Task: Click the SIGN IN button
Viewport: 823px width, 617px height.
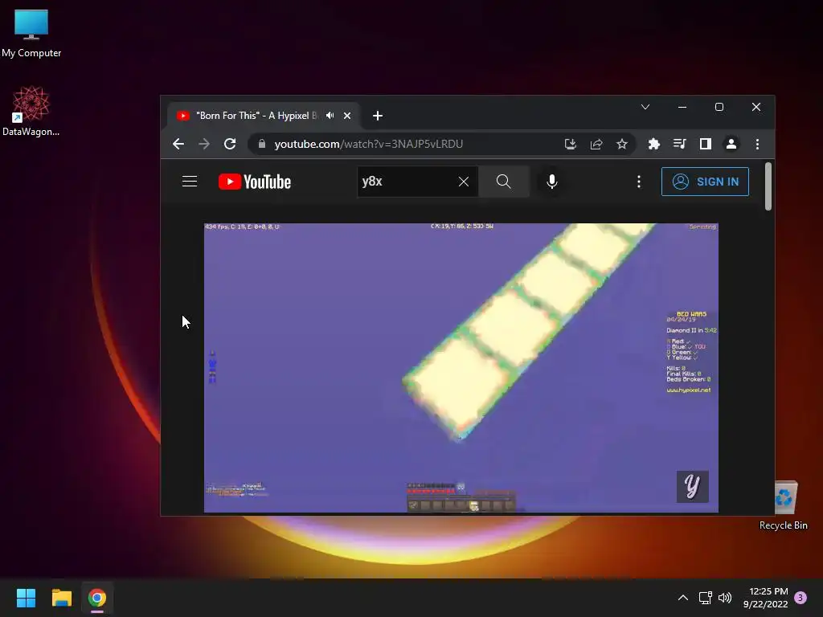Action: tap(705, 182)
